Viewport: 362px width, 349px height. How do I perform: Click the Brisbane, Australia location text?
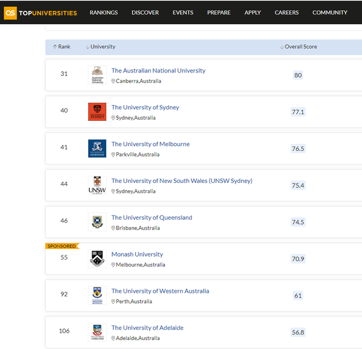click(x=138, y=228)
